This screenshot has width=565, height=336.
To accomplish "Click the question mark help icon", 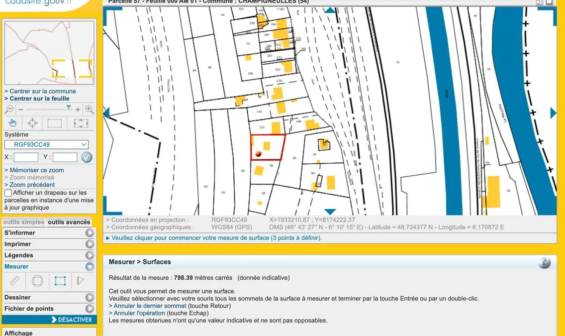I will (x=544, y=262).
